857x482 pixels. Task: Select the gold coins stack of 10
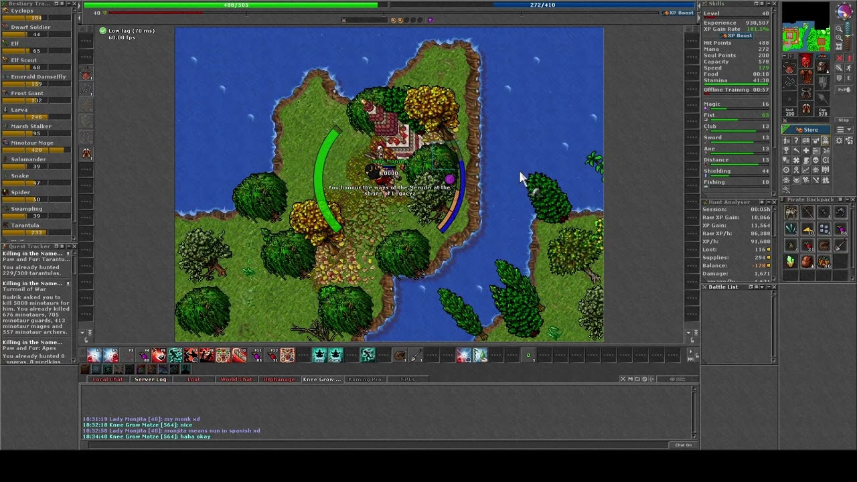click(x=807, y=229)
